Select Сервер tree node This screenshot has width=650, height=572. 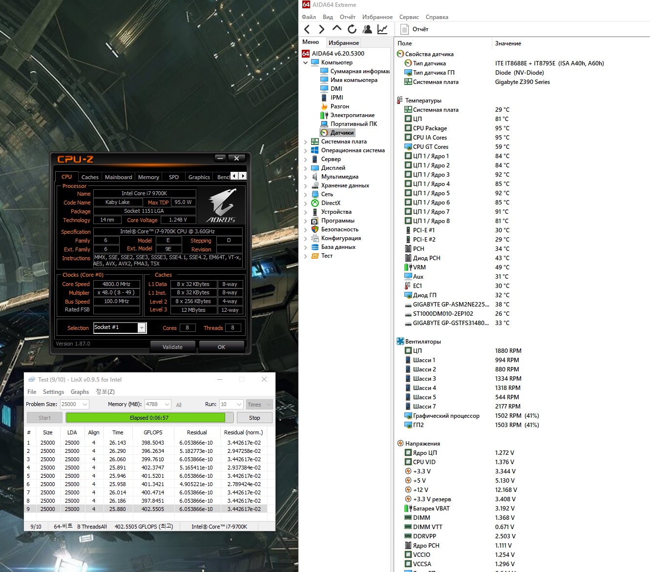click(326, 159)
